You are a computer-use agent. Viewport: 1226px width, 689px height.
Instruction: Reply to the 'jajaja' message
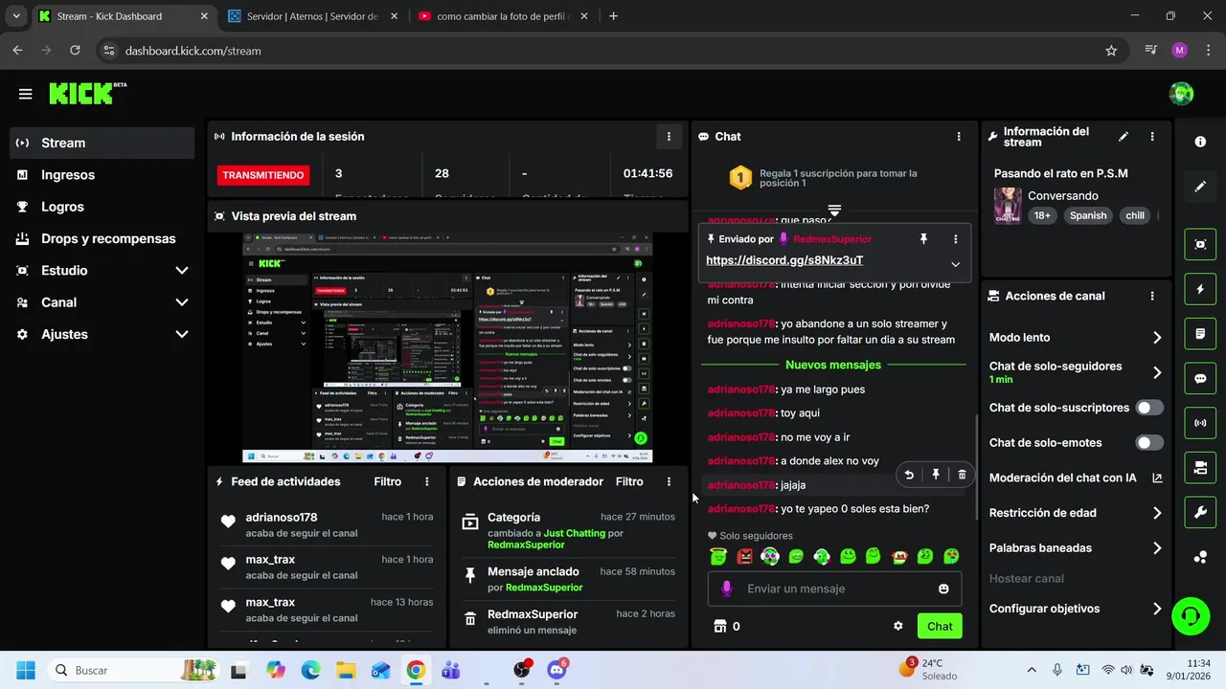pyautogui.click(x=909, y=475)
